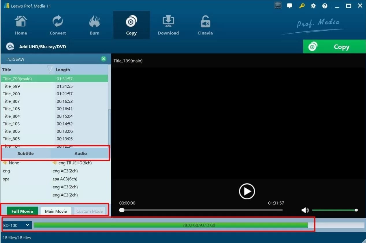Enable Full Movie copy mode
Image resolution: width=366 pixels, height=243 pixels.
click(x=22, y=211)
